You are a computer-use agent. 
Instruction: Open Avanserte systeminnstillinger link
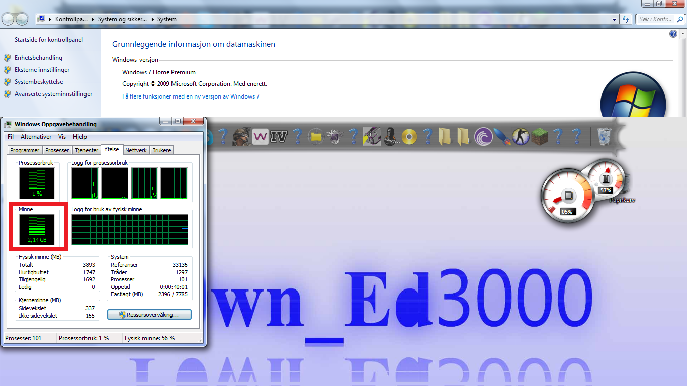click(53, 94)
